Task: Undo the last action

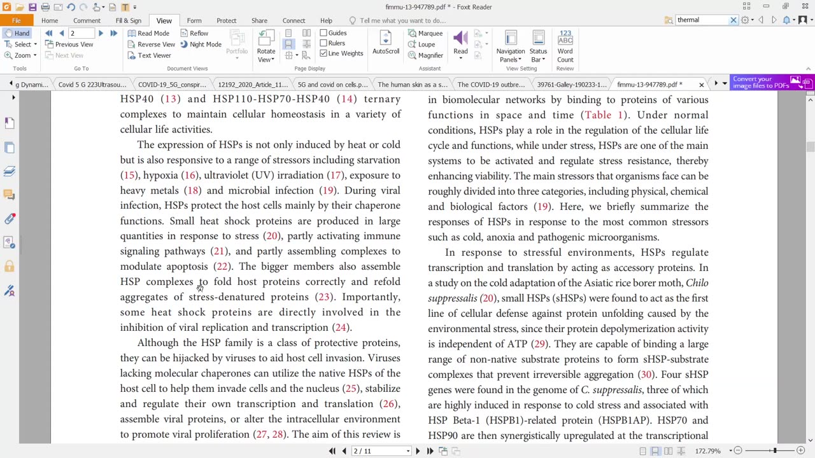Action: pos(71,7)
